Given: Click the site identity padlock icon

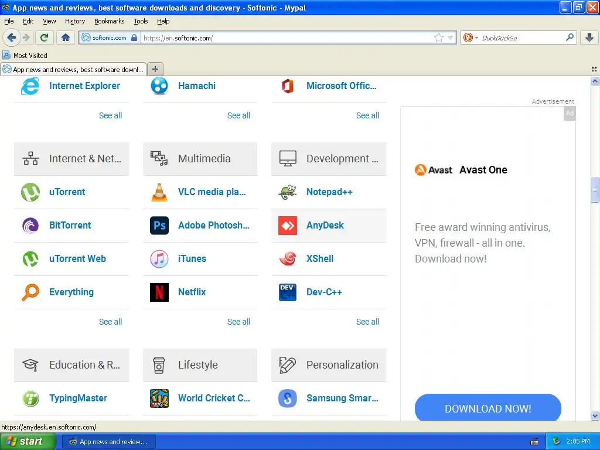Looking at the screenshot, I should click(134, 37).
